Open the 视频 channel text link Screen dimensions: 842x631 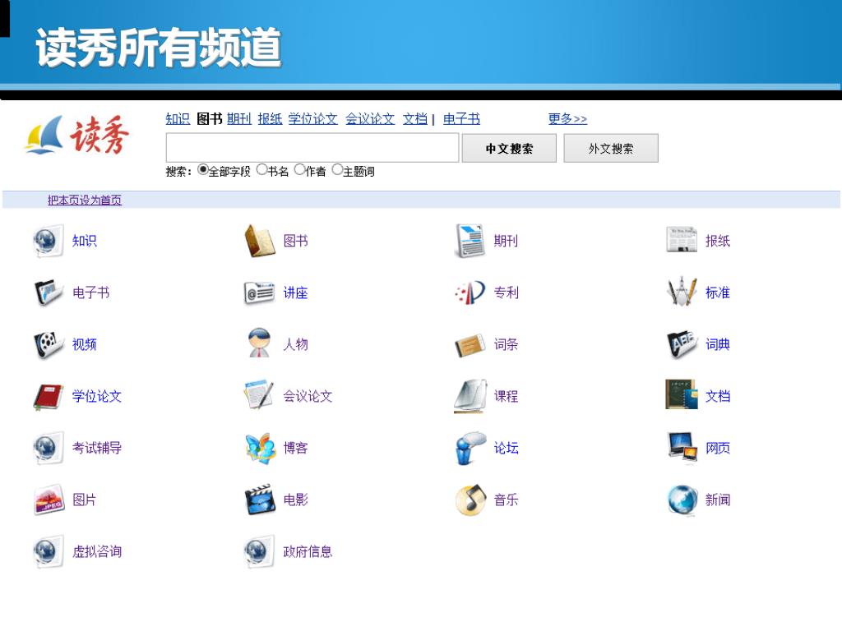(x=85, y=344)
